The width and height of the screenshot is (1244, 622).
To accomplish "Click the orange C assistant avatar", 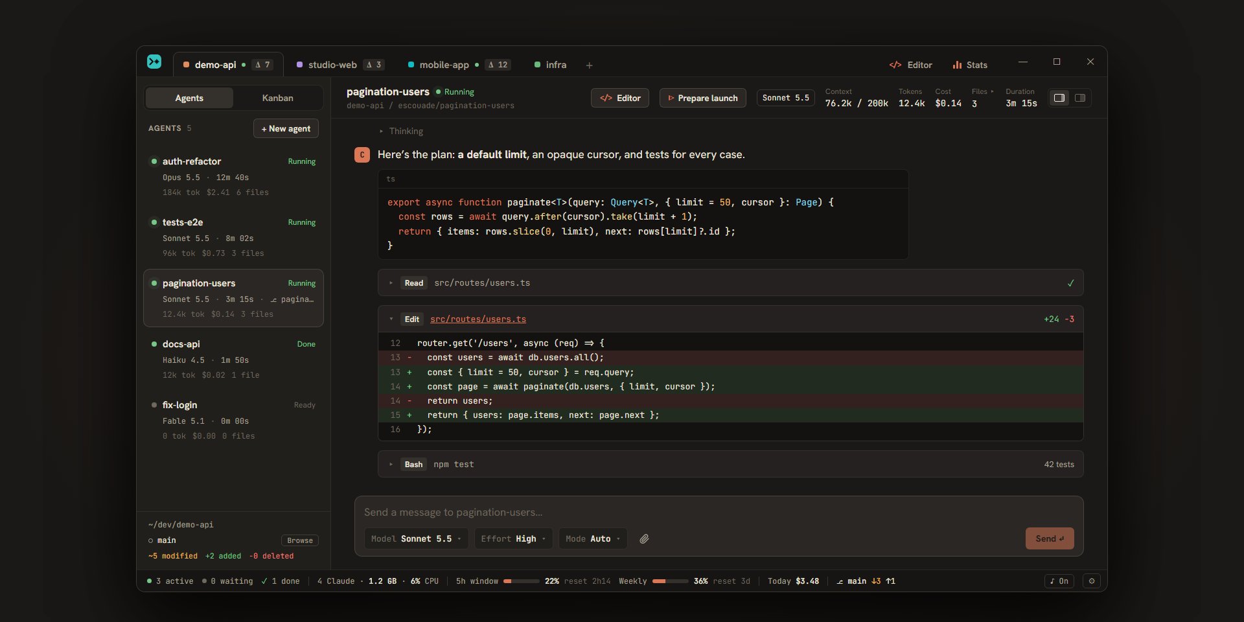I will tap(362, 155).
